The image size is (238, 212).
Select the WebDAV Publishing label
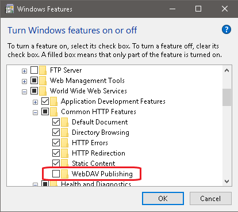coord(102,174)
